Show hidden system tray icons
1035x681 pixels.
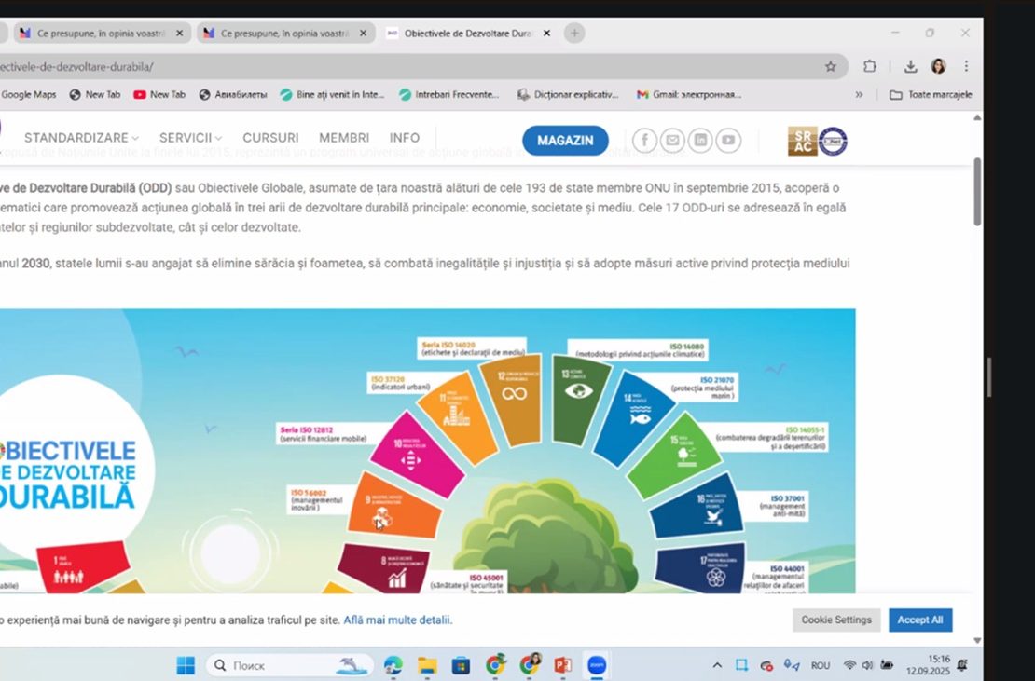pos(717,665)
